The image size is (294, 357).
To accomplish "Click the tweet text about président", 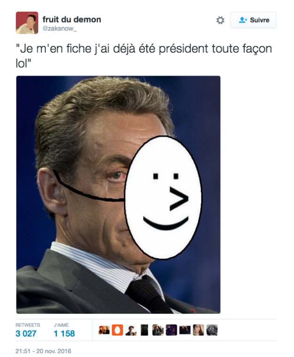I will pyautogui.click(x=143, y=56).
